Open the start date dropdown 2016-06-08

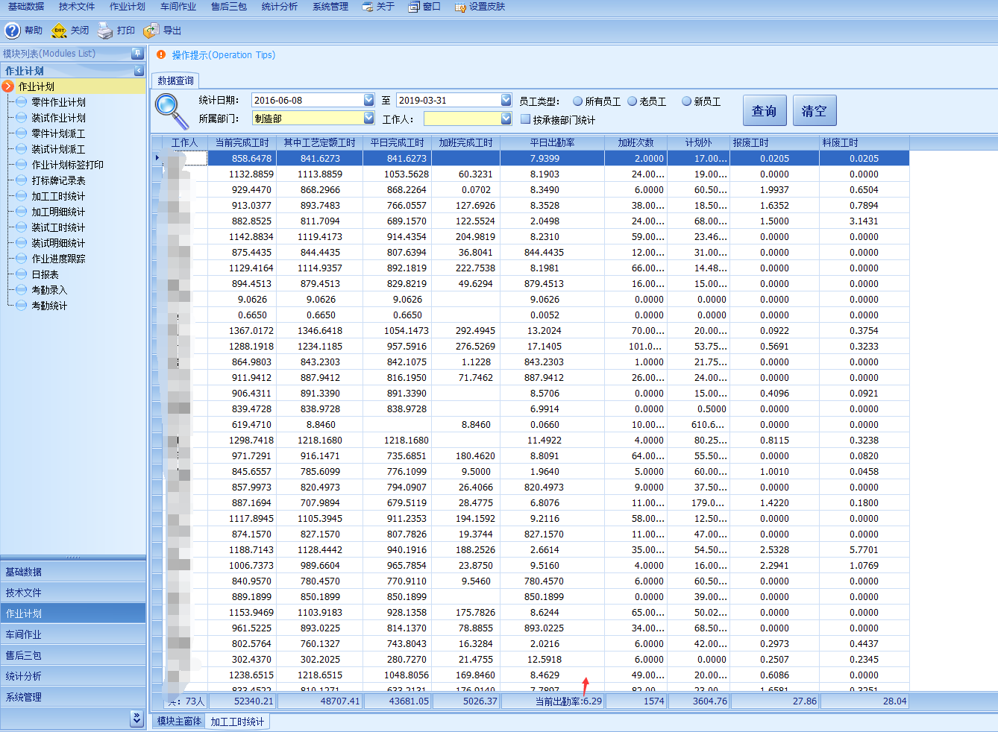[368, 100]
